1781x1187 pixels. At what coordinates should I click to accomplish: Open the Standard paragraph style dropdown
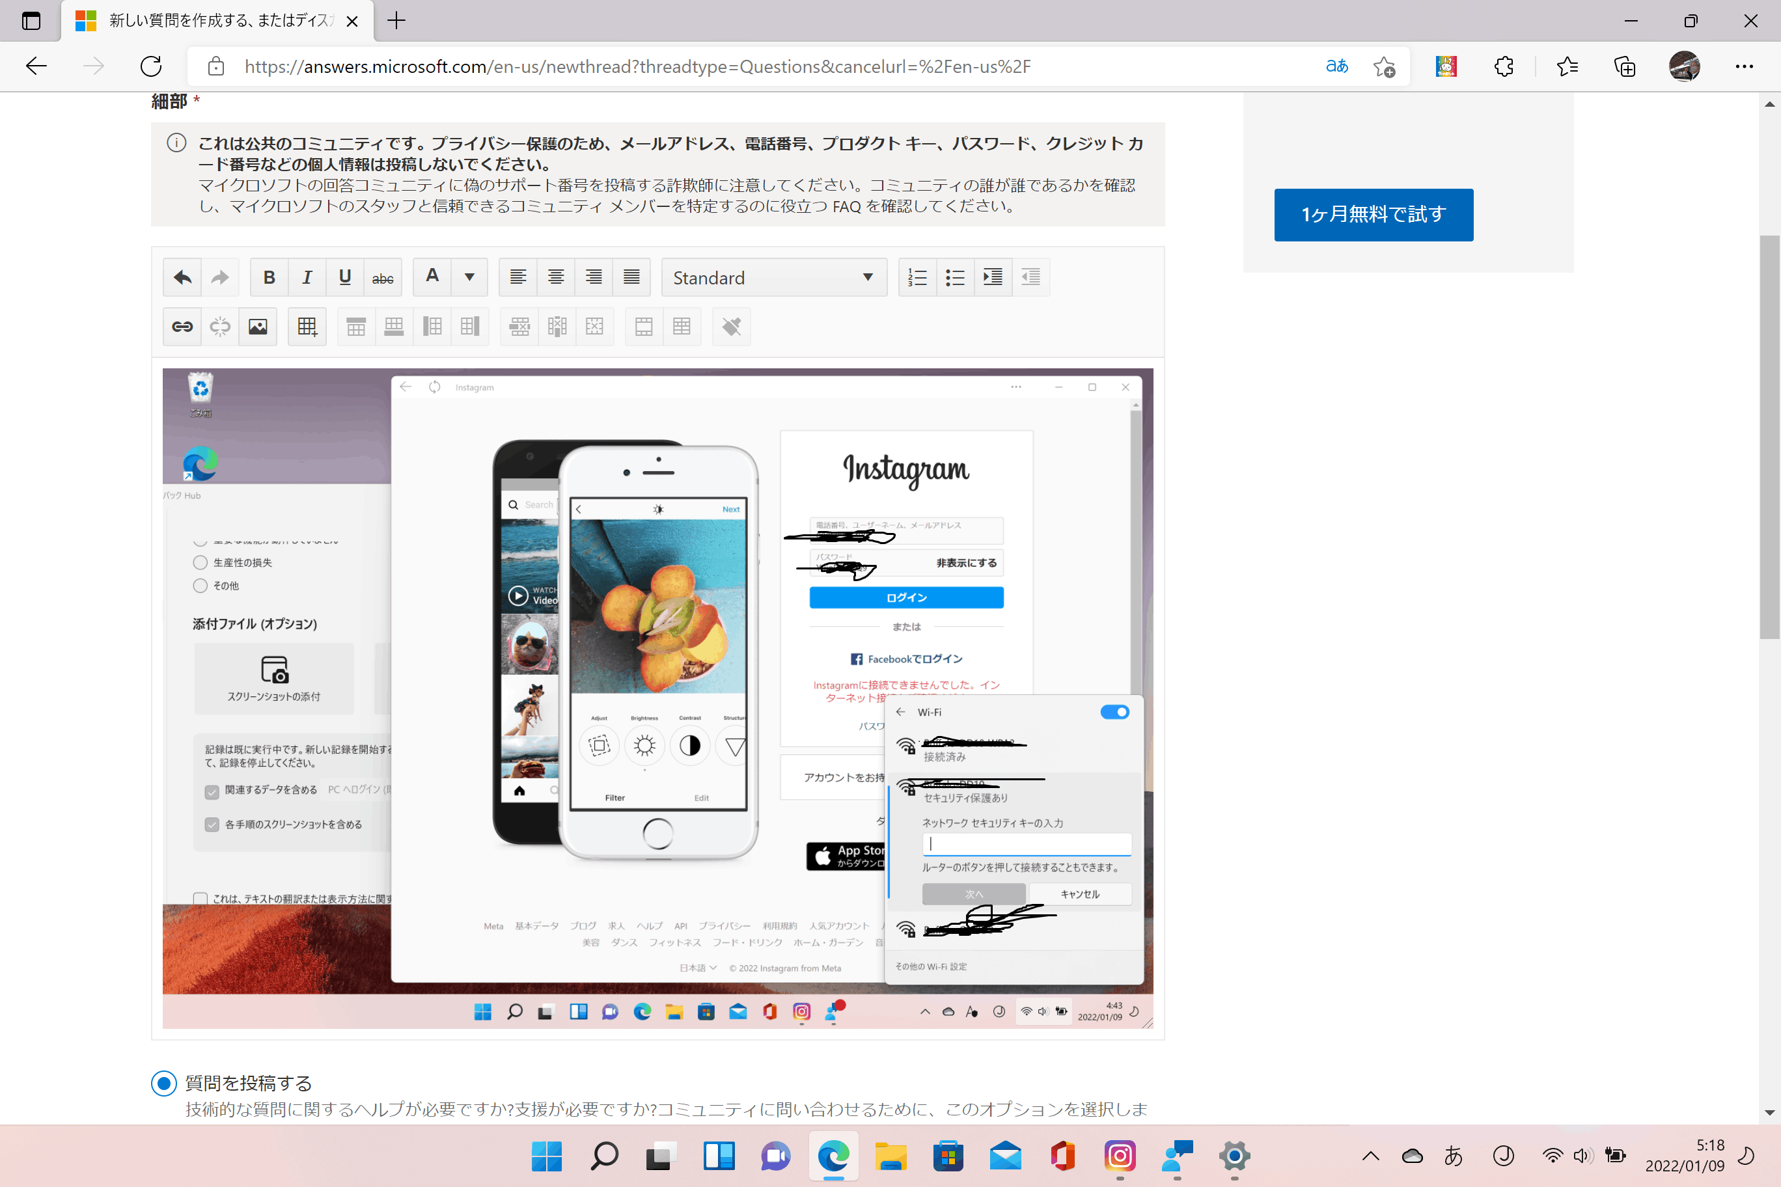tap(774, 278)
